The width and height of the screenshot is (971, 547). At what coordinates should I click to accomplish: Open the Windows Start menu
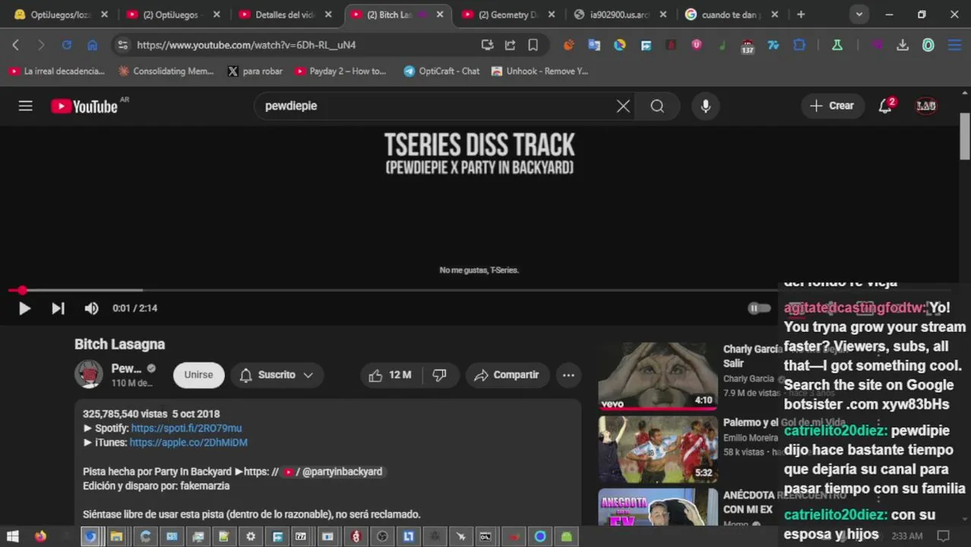[12, 536]
